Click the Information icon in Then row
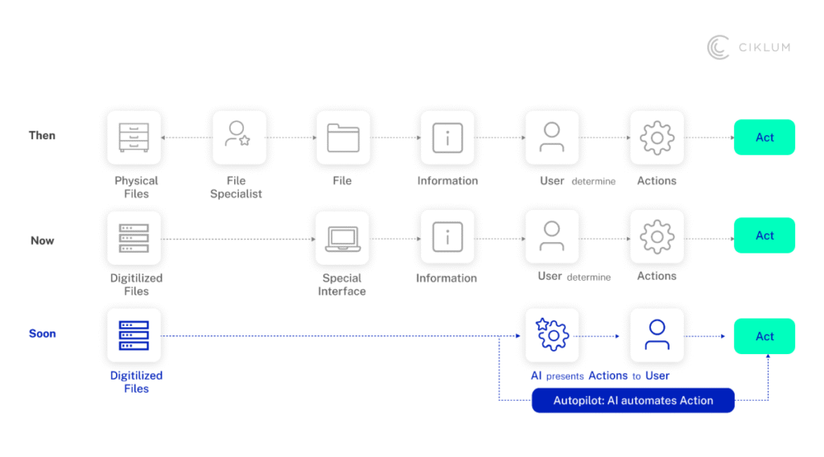This screenshot has width=824, height=457. (x=447, y=138)
